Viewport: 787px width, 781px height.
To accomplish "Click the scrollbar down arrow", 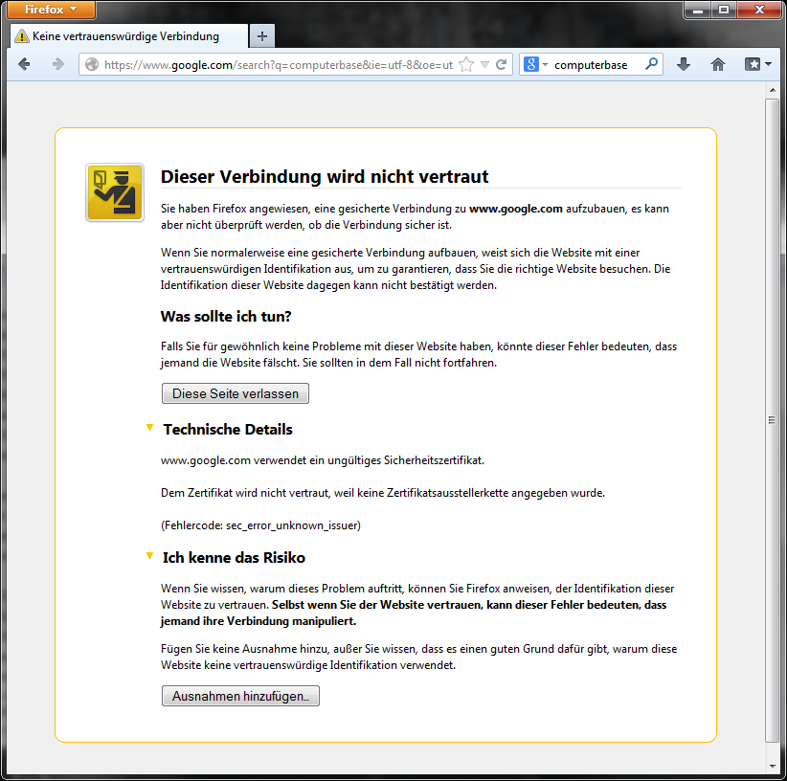I will (773, 766).
